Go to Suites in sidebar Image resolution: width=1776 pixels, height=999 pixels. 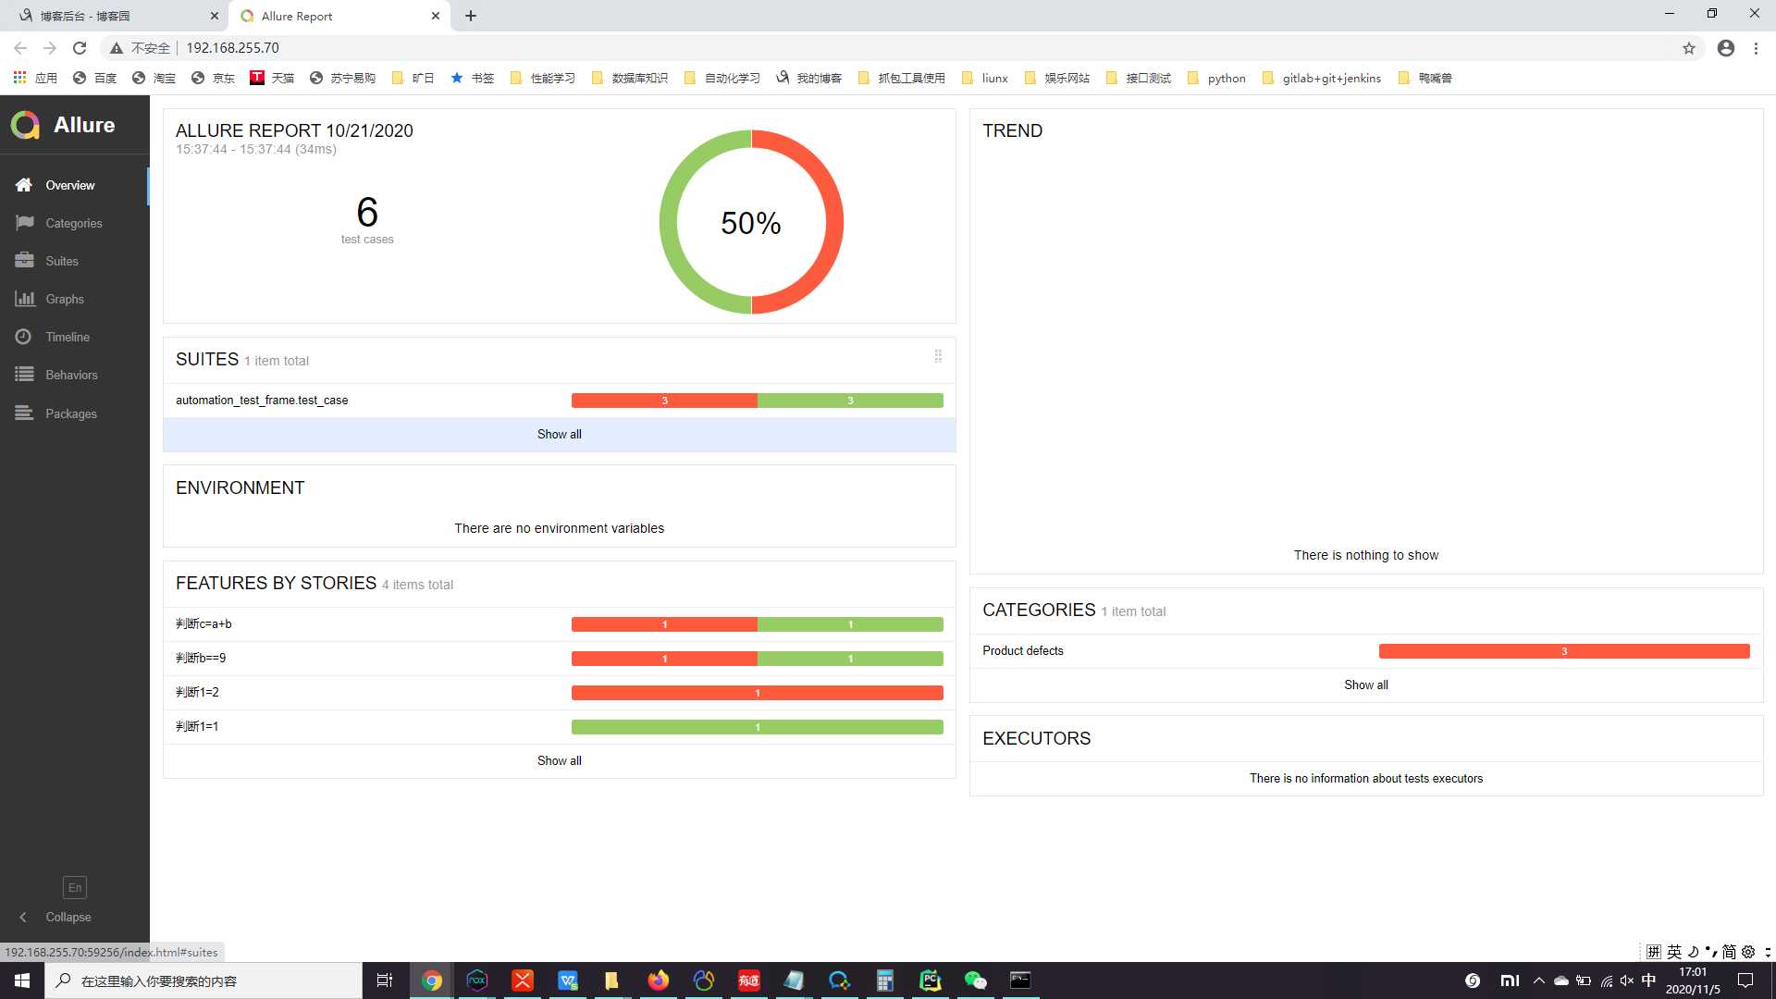[62, 261]
